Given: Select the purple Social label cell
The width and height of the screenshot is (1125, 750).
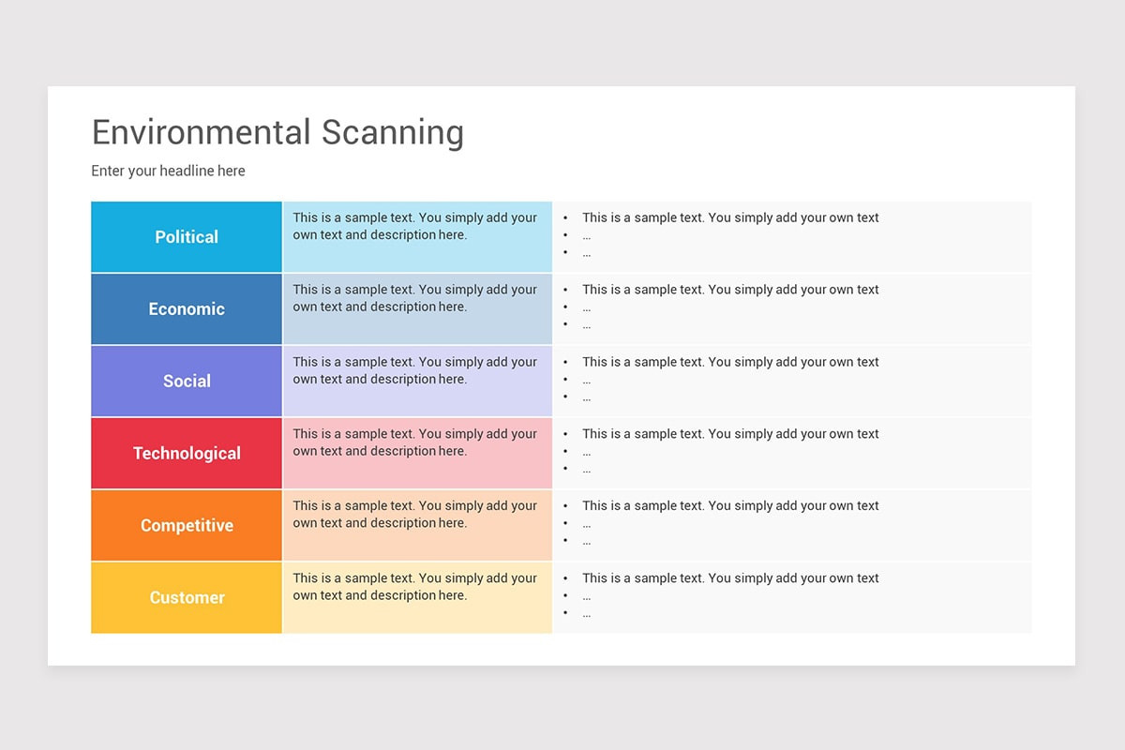Looking at the screenshot, I should [187, 382].
